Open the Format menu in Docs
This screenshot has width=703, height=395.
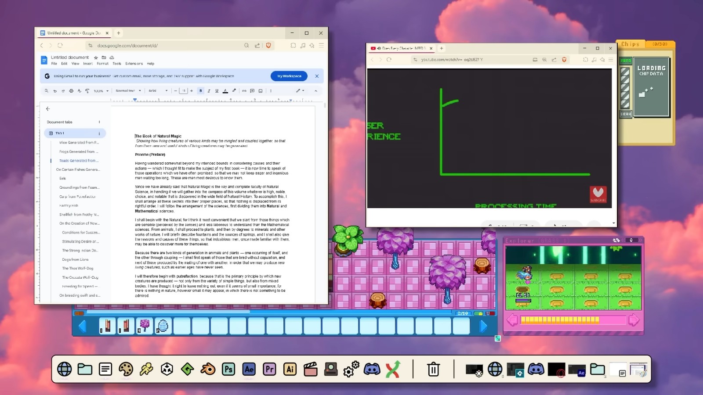[x=102, y=64]
